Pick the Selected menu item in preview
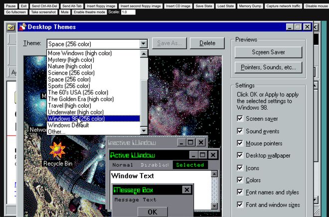 pyautogui.click(x=190, y=165)
